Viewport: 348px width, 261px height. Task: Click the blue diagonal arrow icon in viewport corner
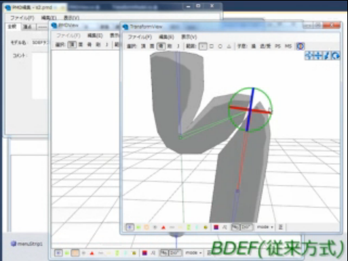[327, 56]
